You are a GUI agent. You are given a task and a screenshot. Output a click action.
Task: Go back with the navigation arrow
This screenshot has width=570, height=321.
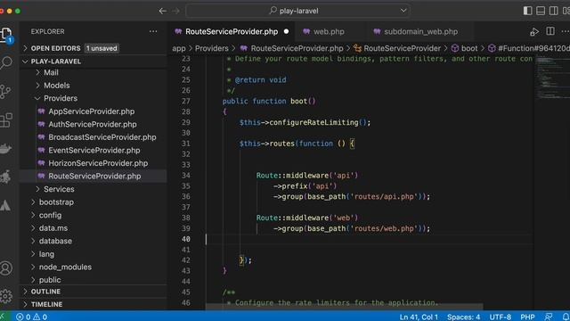click(x=163, y=11)
